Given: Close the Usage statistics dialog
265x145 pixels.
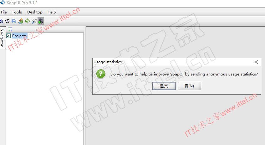Looking at the screenshot, I should click(x=256, y=62).
